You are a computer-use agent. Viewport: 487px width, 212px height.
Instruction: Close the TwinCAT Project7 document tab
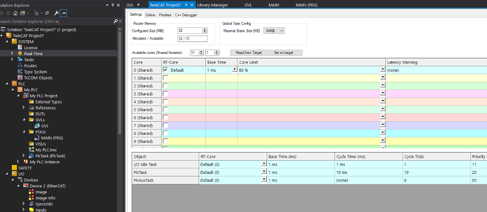(x=192, y=5)
